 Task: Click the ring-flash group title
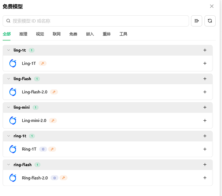click(22, 165)
